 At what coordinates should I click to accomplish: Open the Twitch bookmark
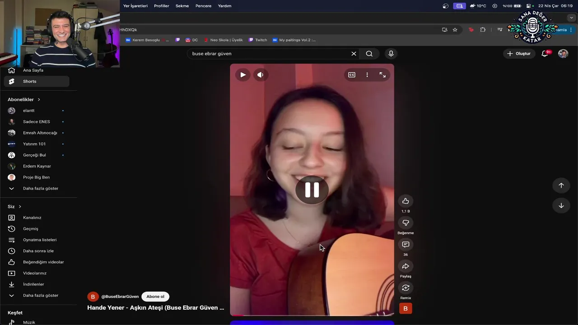click(258, 40)
